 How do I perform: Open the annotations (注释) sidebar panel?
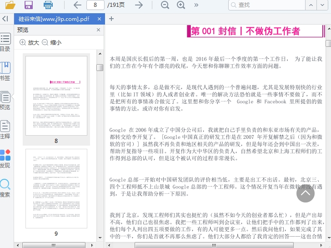pyautogui.click(x=5, y=130)
